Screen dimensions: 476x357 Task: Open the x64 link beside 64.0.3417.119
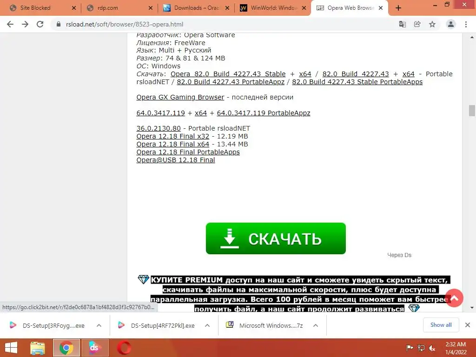201,113
